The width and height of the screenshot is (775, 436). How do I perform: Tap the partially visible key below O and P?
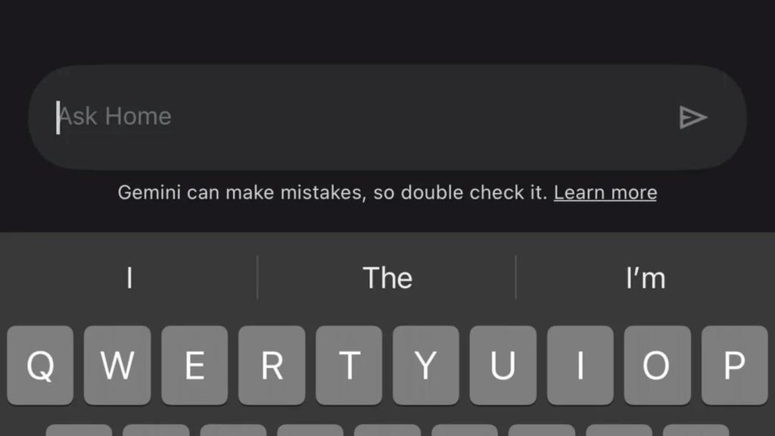696,430
